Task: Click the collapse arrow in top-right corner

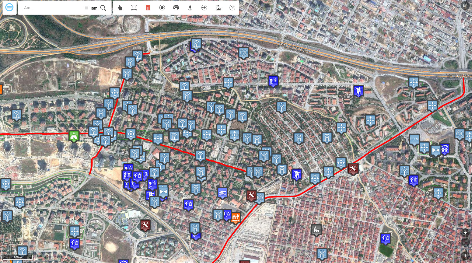Action: (x=465, y=5)
